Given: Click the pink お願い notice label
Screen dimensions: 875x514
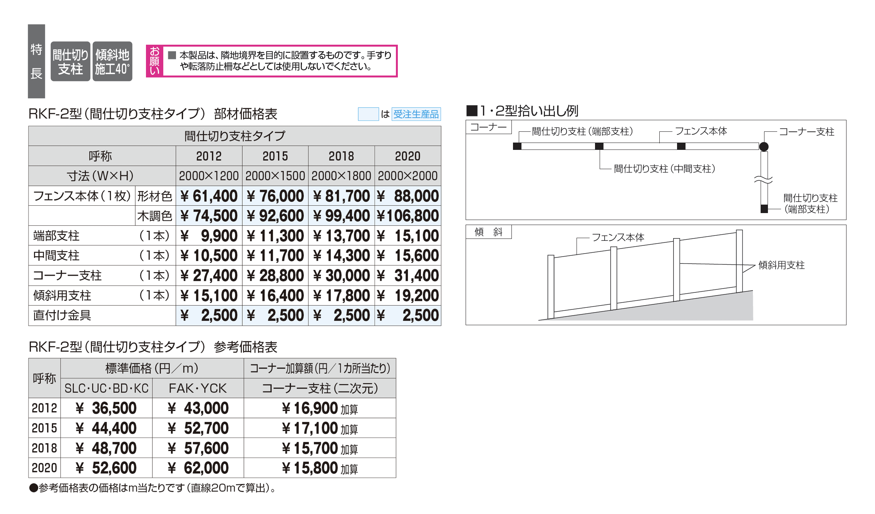Looking at the screenshot, I should tap(154, 61).
